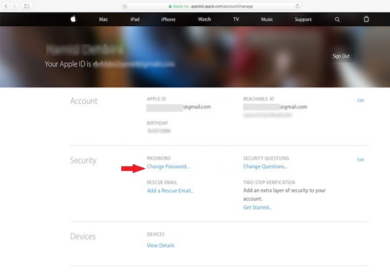This screenshot has width=390, height=276.
Task: Click Edit in the Security section
Action: coord(360,160)
